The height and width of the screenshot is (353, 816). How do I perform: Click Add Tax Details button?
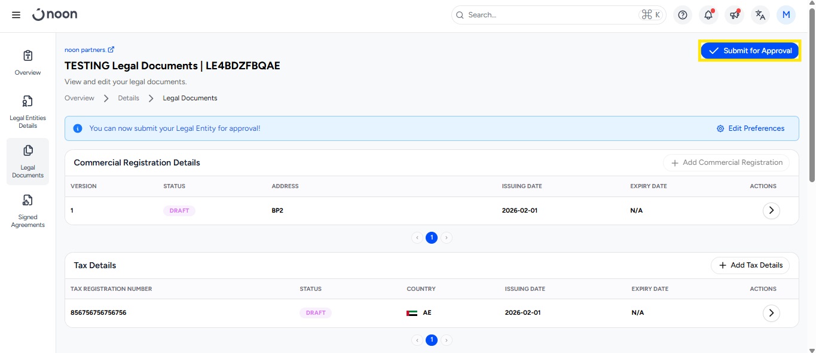pos(750,265)
